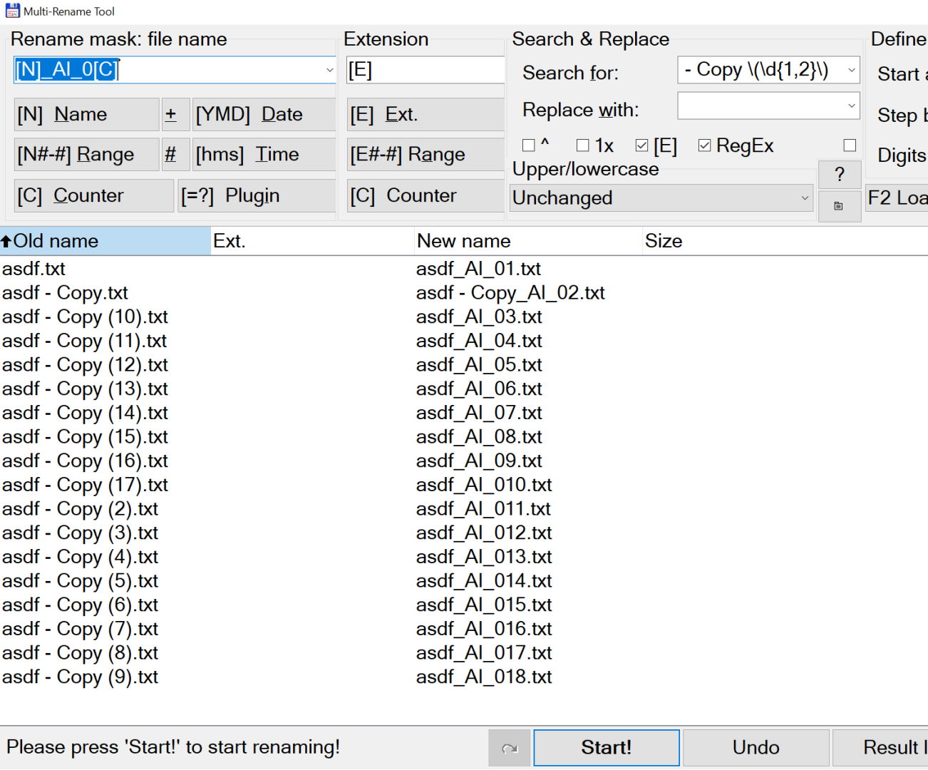Select file asdf - Copy (10).txt
Viewport: 928px width, 770px height.
(x=85, y=317)
